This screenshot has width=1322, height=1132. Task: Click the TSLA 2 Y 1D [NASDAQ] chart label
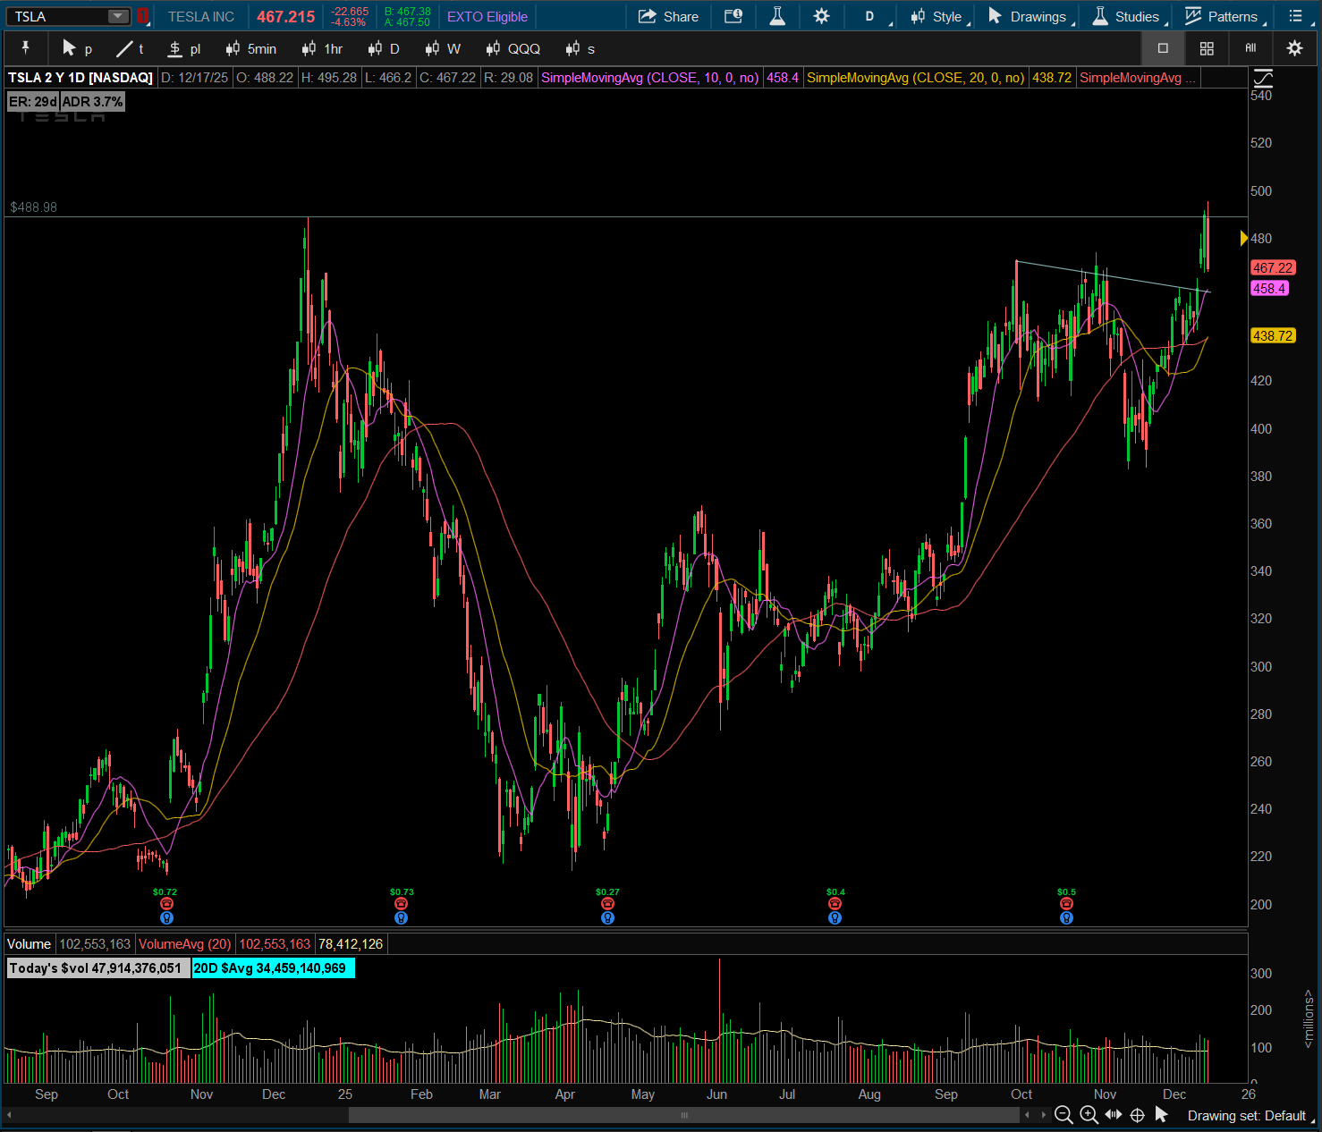tap(81, 78)
